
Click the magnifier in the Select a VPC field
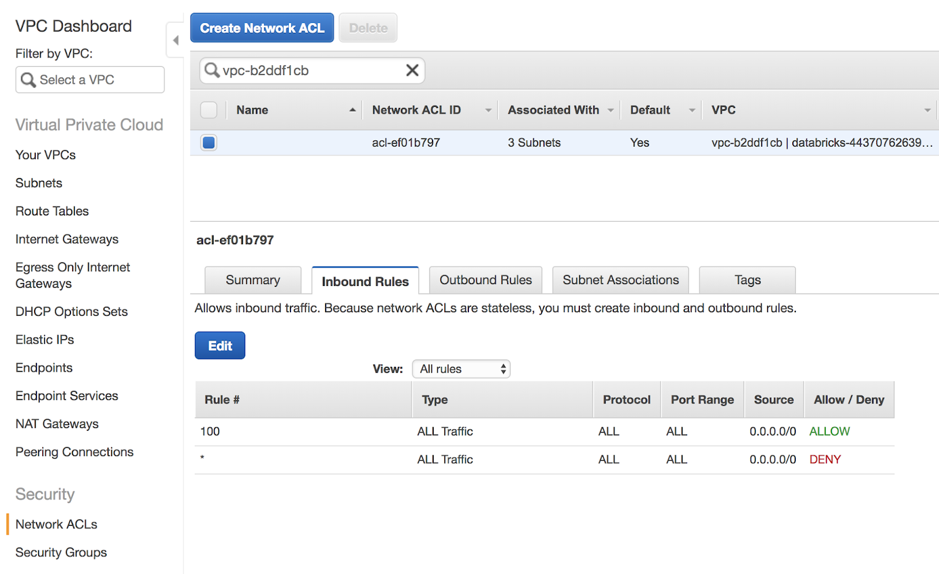(28, 79)
